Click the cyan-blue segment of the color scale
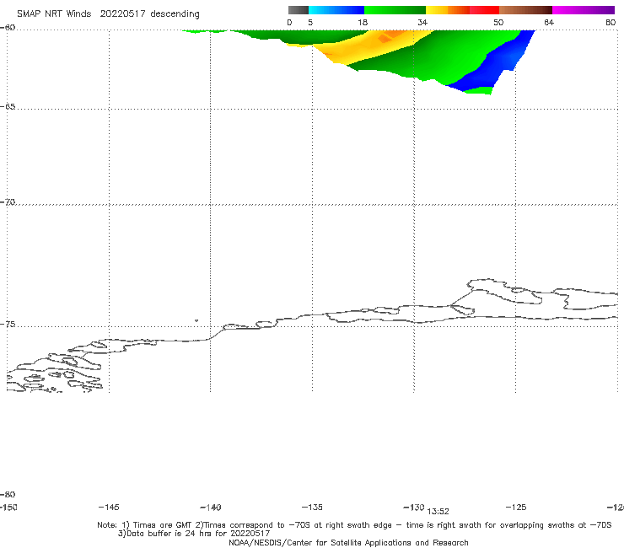Image resolution: width=624 pixels, height=548 pixels. pos(336,10)
